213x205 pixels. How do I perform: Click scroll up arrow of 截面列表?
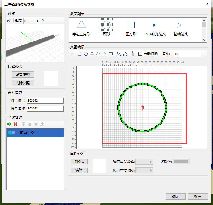coord(204,20)
